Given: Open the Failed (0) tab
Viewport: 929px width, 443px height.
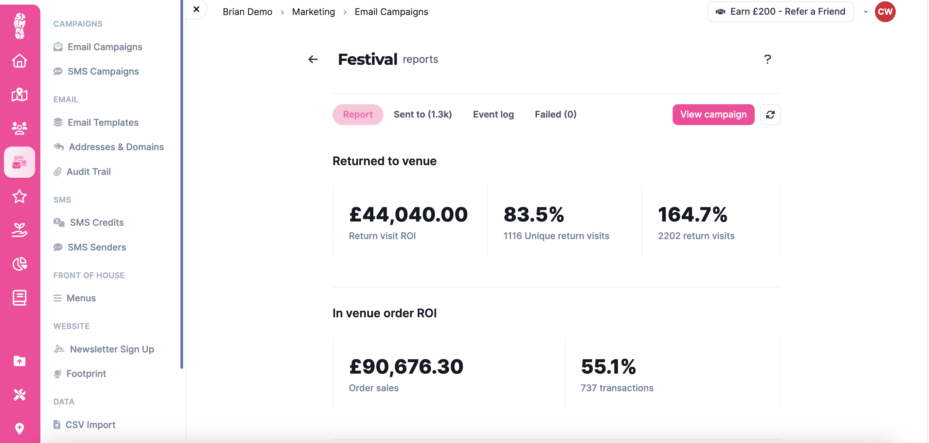Looking at the screenshot, I should (x=555, y=114).
